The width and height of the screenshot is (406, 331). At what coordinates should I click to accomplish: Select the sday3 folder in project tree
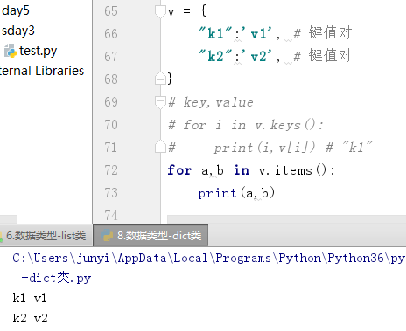click(x=18, y=31)
